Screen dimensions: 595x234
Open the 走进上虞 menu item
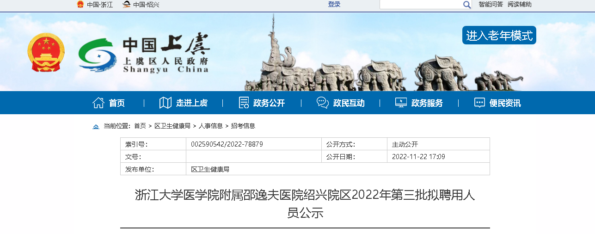tap(192, 103)
